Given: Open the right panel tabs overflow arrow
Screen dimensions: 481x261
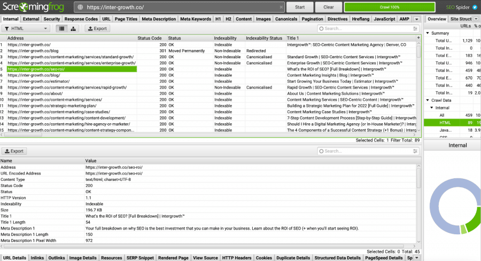Looking at the screenshot, I should 476,19.
